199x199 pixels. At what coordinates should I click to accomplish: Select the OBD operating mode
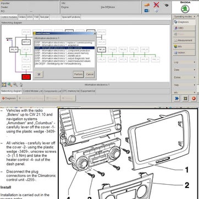click(184, 28)
